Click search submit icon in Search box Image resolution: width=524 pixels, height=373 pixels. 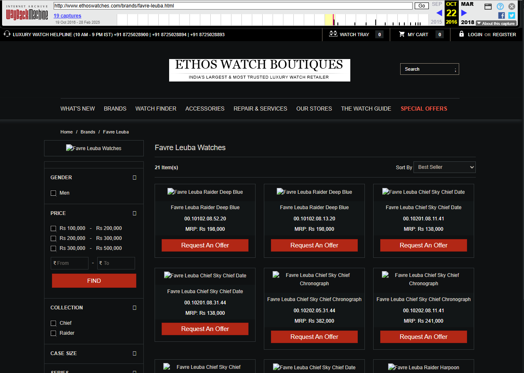point(455,69)
